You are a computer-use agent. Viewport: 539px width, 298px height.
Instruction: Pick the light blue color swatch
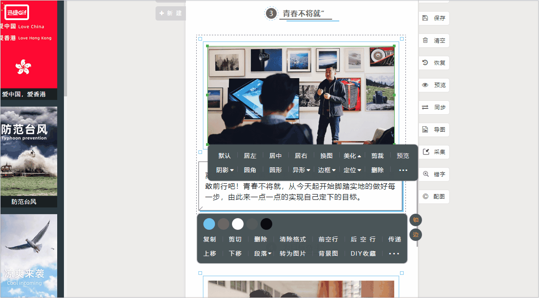click(209, 224)
